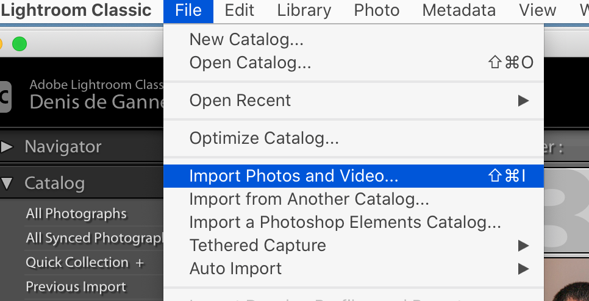Select Open Catalog menu entry
Screen dimensions: 589x301
tap(250, 62)
